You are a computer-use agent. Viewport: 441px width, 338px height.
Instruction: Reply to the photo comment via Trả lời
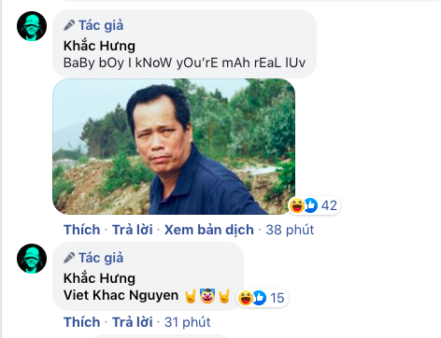[x=133, y=230]
